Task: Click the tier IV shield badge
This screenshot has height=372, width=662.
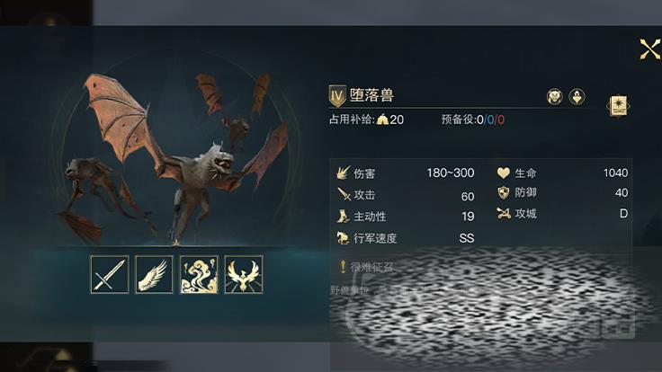Action: click(x=337, y=96)
